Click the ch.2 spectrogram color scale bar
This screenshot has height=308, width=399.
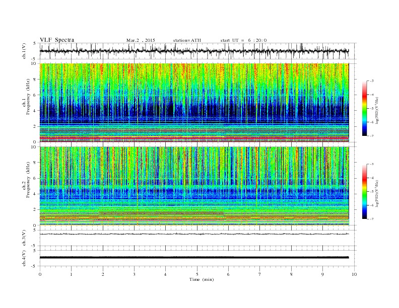pos(364,192)
